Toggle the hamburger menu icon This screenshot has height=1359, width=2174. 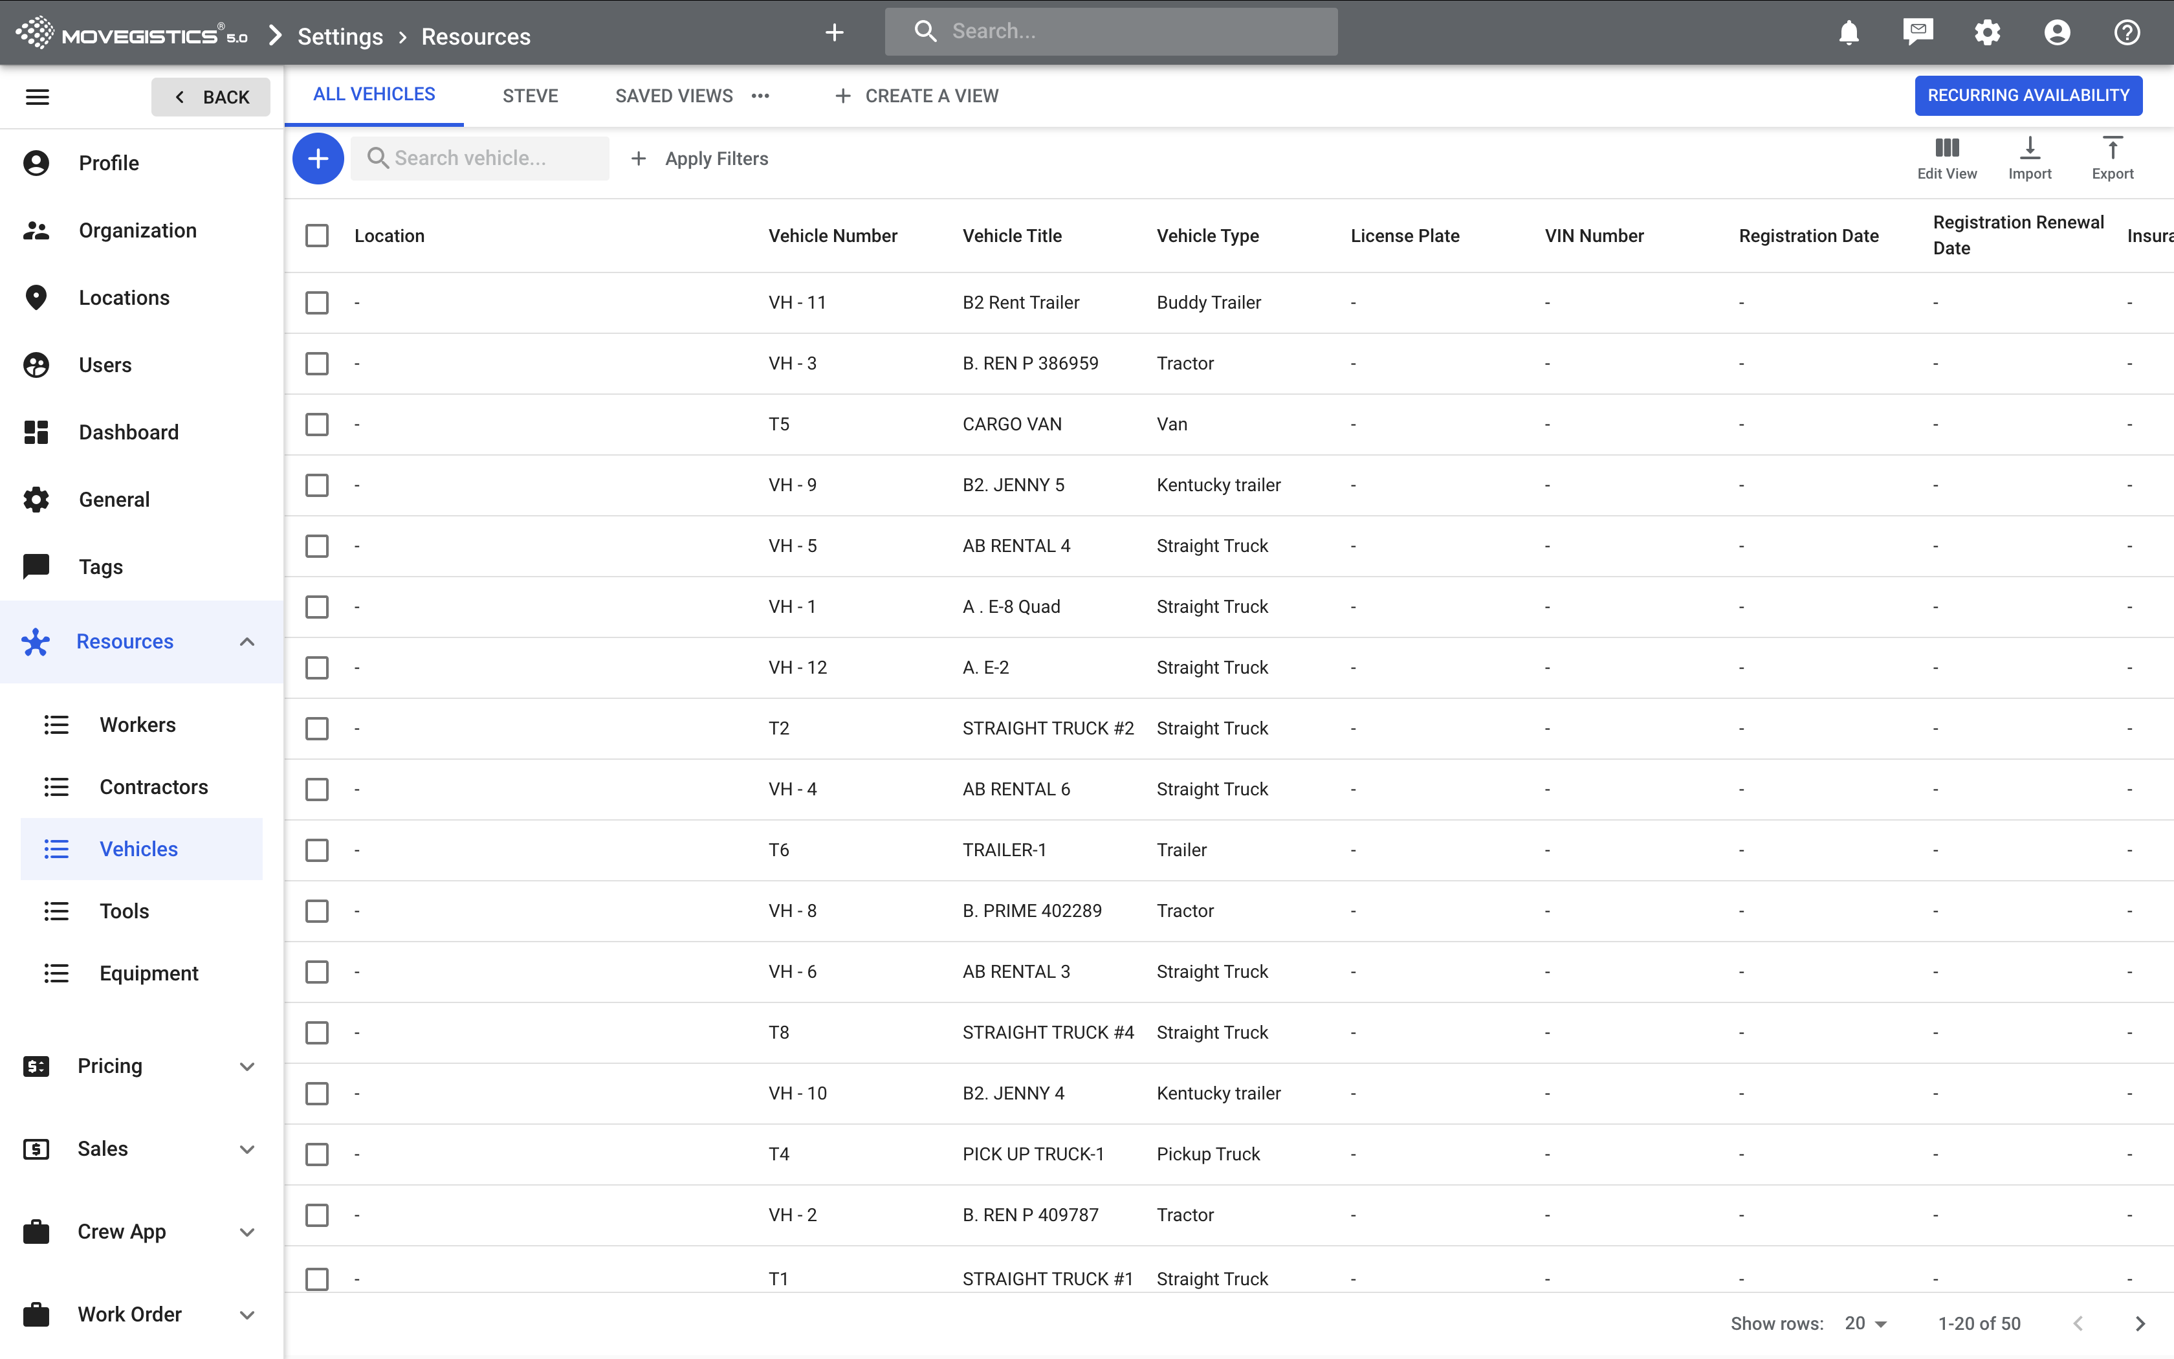[38, 97]
